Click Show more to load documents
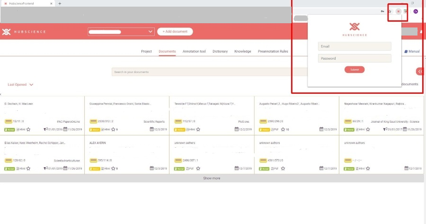 point(212,179)
